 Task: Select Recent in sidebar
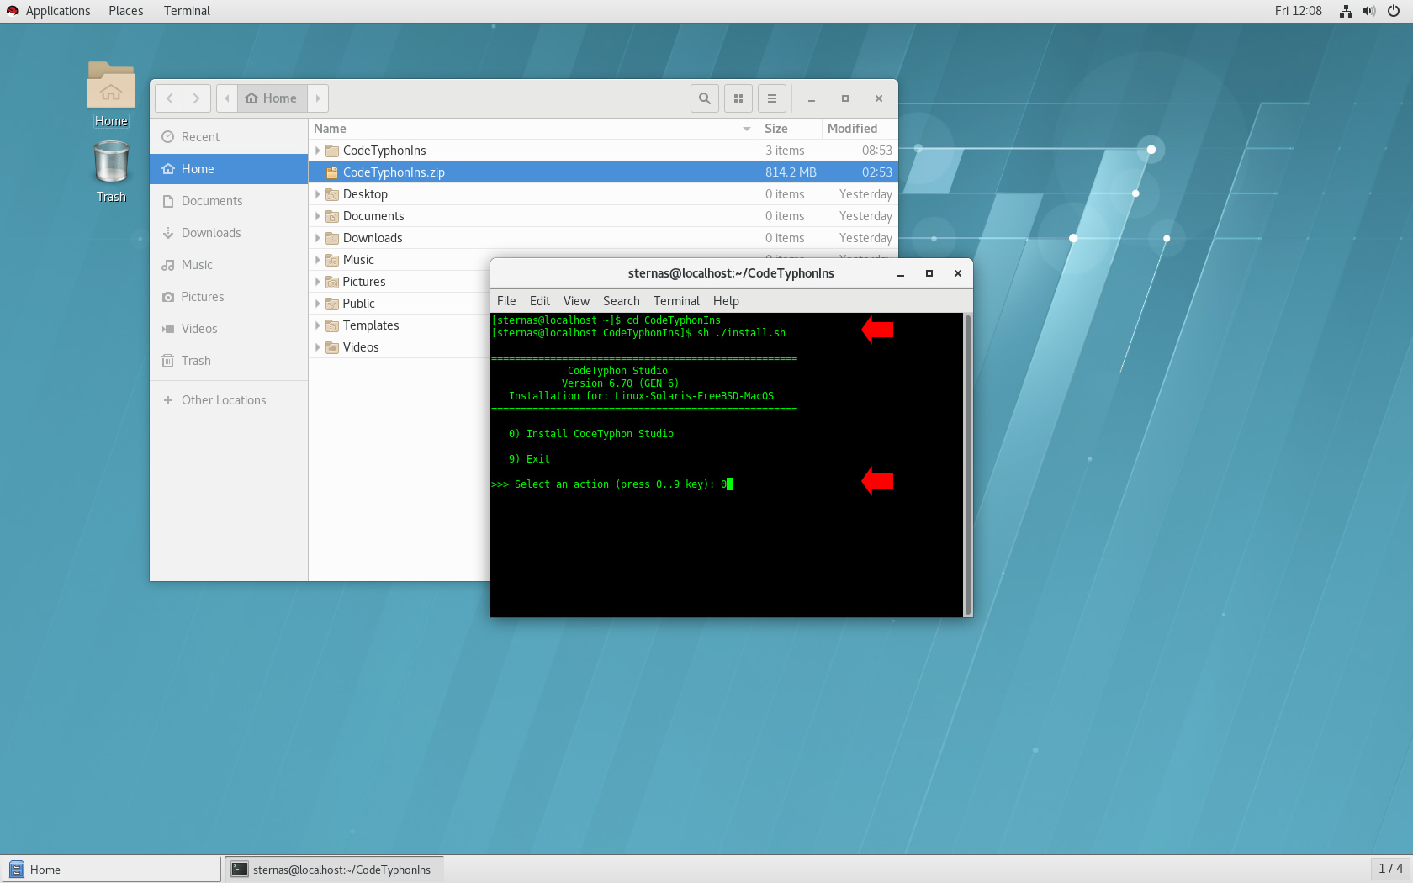(229, 137)
